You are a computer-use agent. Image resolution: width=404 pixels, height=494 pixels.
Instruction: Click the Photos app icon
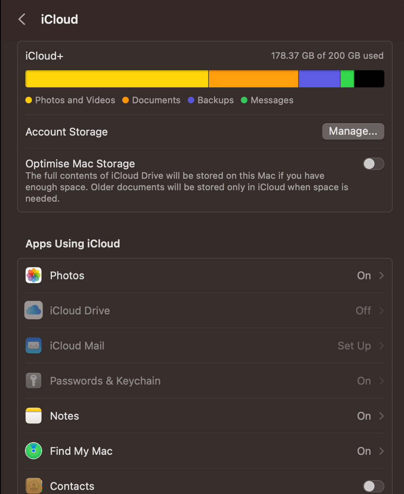34,275
